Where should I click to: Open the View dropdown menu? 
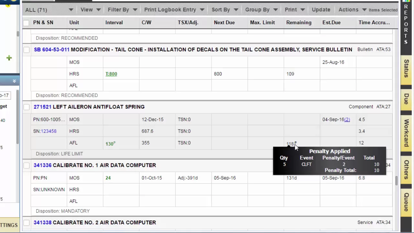(x=91, y=10)
